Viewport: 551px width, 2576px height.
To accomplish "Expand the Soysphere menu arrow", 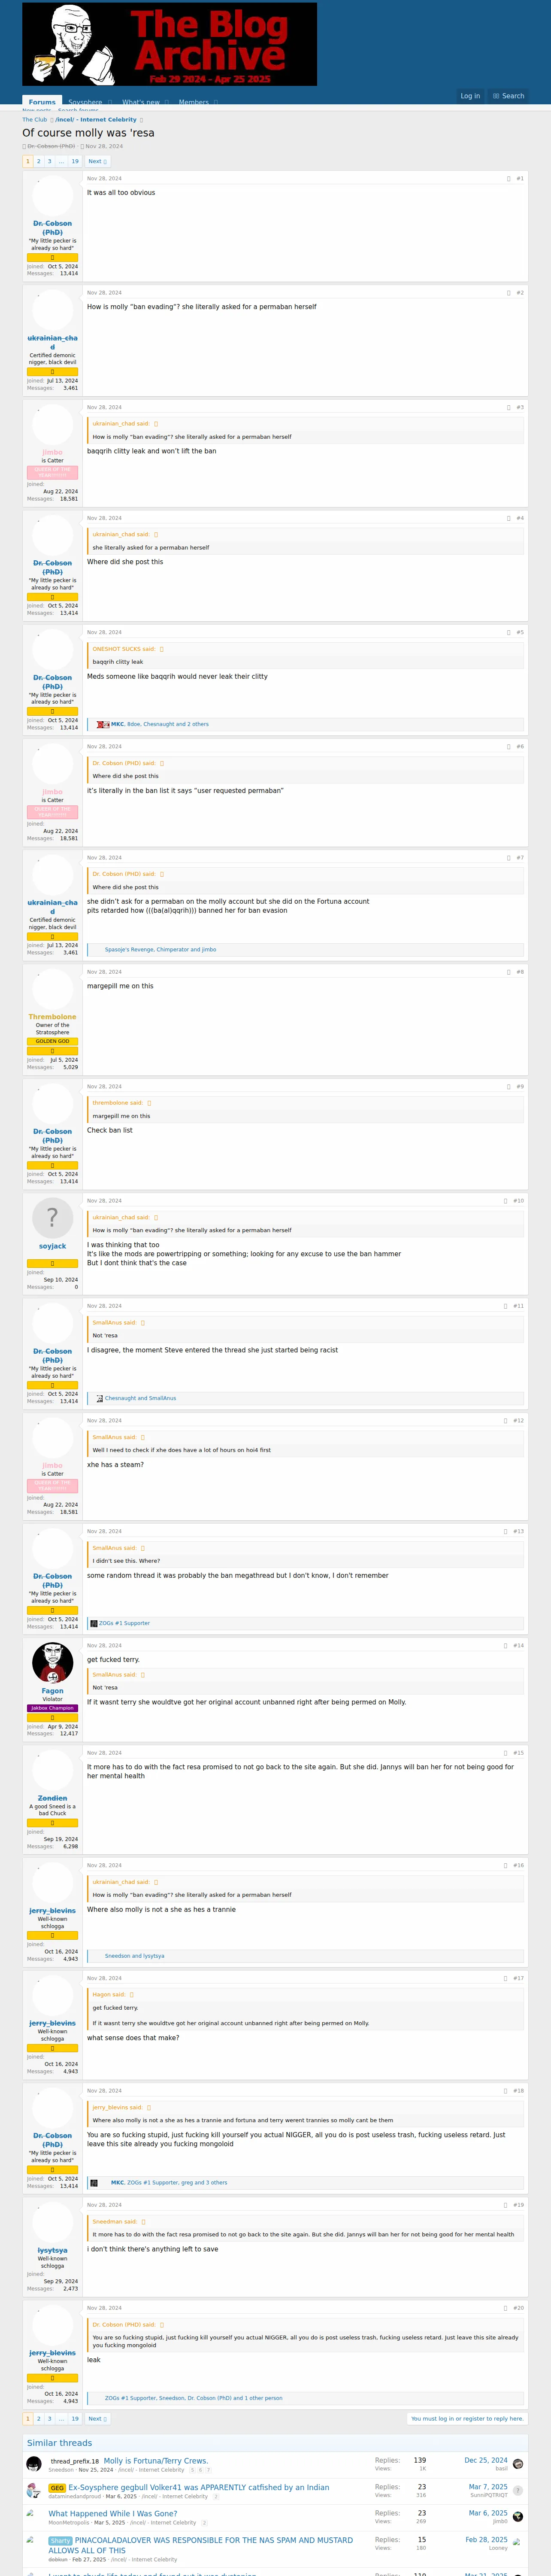I will pyautogui.click(x=109, y=102).
